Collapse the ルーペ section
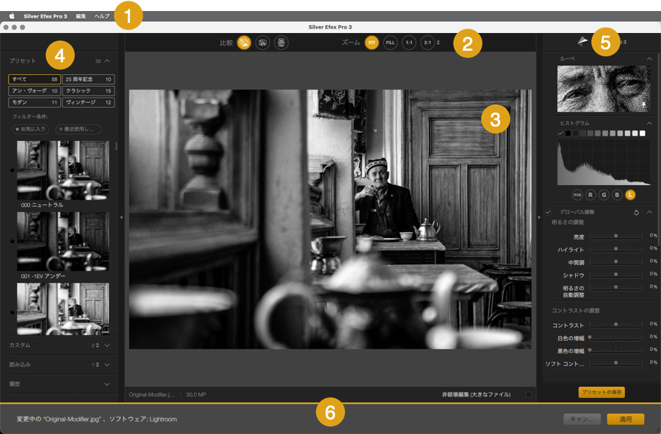The image size is (661, 434). 649,59
